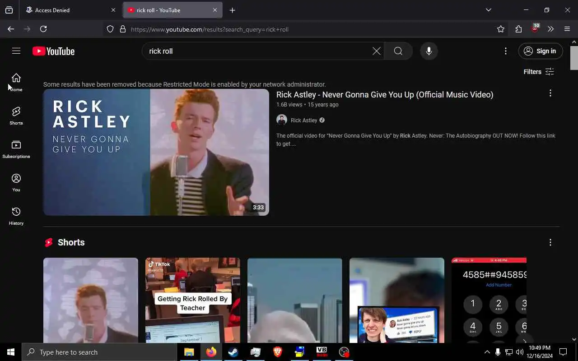The width and height of the screenshot is (578, 361).
Task: Open the Firefox extensions puzzle icon
Action: 518,29
